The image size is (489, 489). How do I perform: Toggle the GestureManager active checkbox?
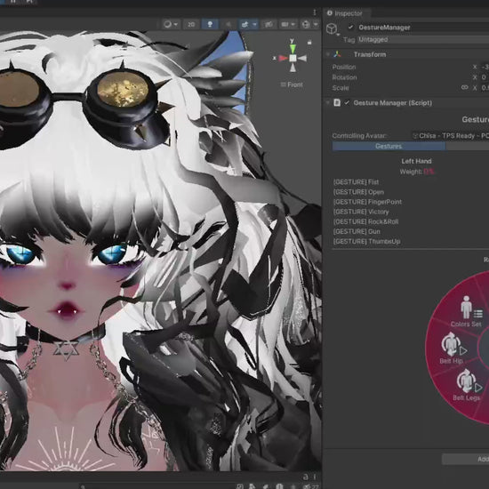point(350,28)
